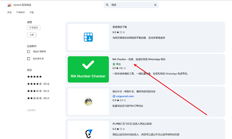Select four stars 及以上 rating filter
Image resolution: width=232 pixels, height=139 pixels.
coord(38,84)
